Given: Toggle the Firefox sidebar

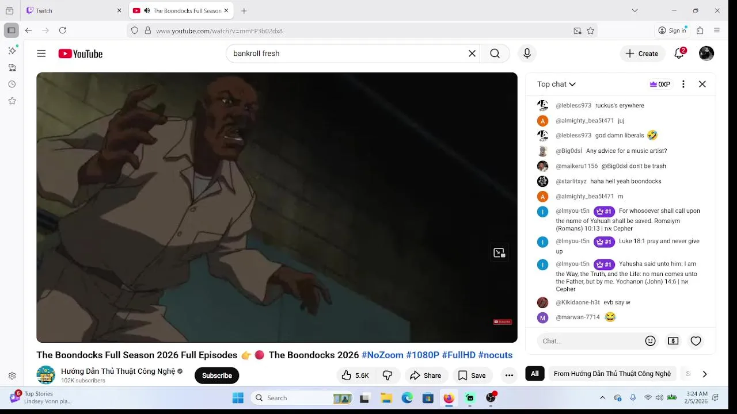Looking at the screenshot, I should (x=11, y=30).
